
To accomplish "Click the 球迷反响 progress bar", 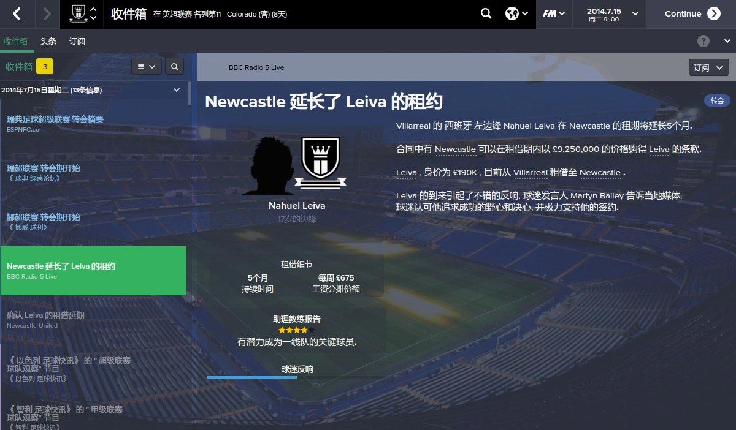I will (297, 377).
